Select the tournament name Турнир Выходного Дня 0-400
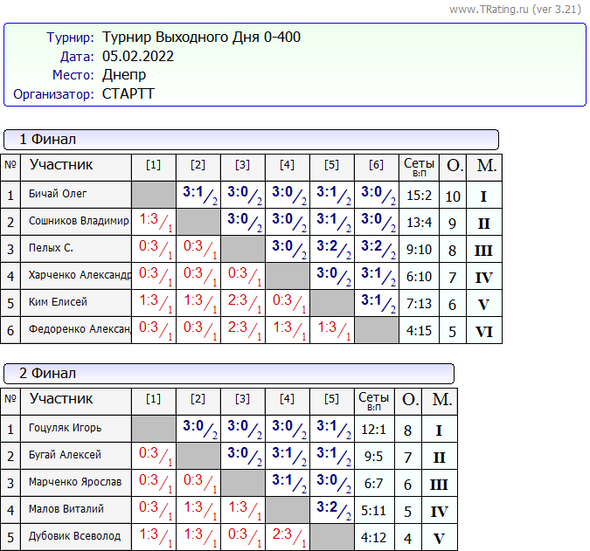The image size is (590, 551). point(201,38)
